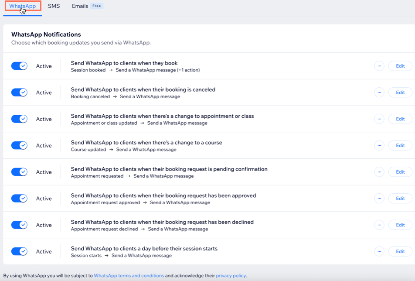Viewport: 415px width, 281px height.
Task: Open WhatsApp terms and conditions link
Action: 129,276
